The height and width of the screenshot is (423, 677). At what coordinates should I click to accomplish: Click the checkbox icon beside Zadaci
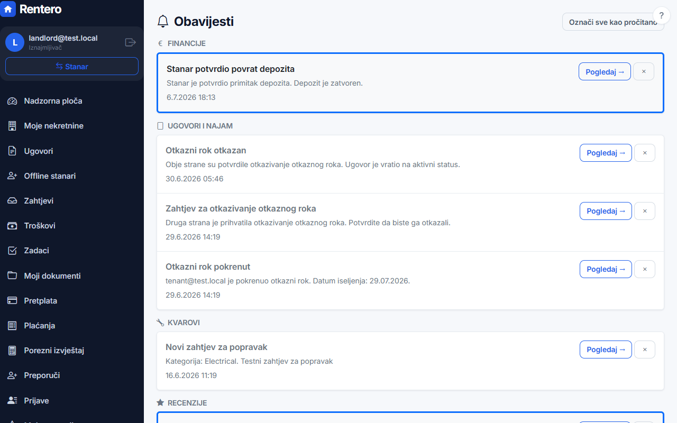click(x=13, y=251)
